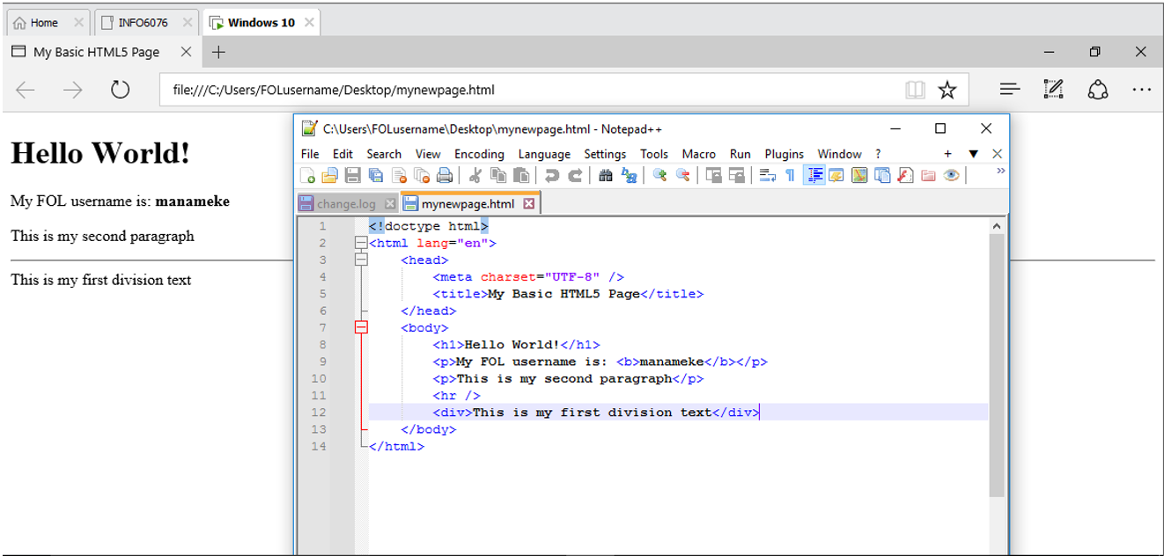Viewport: 1164px width, 556px height.
Task: Click the Paste clipboard icon
Action: 521,176
